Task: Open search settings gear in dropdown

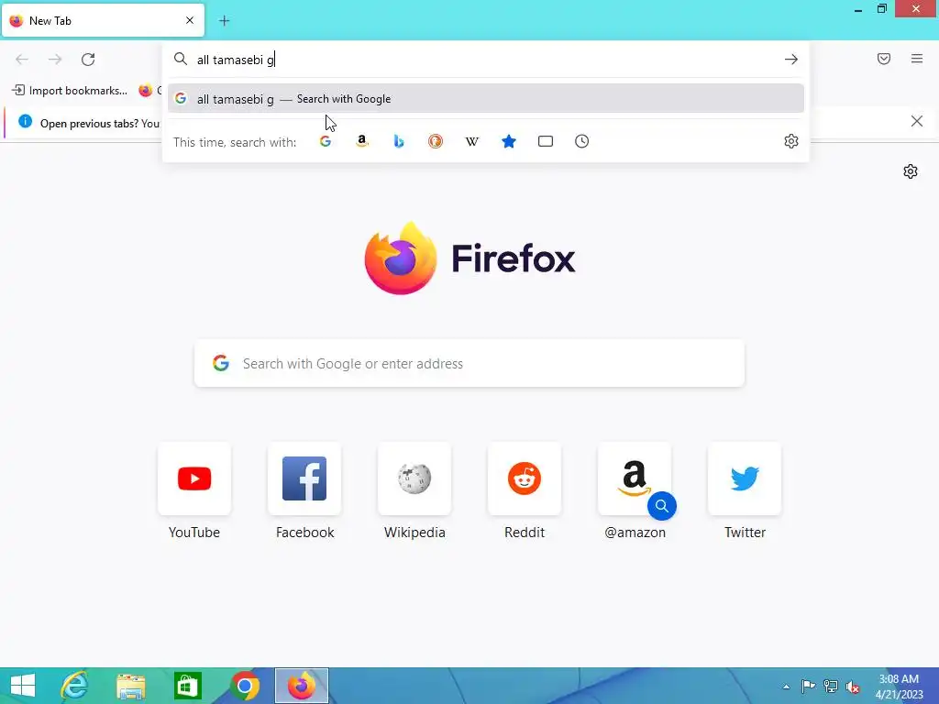Action: (791, 141)
